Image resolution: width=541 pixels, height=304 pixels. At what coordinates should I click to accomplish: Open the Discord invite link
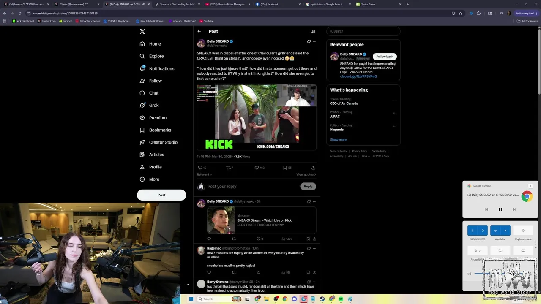tap(358, 76)
